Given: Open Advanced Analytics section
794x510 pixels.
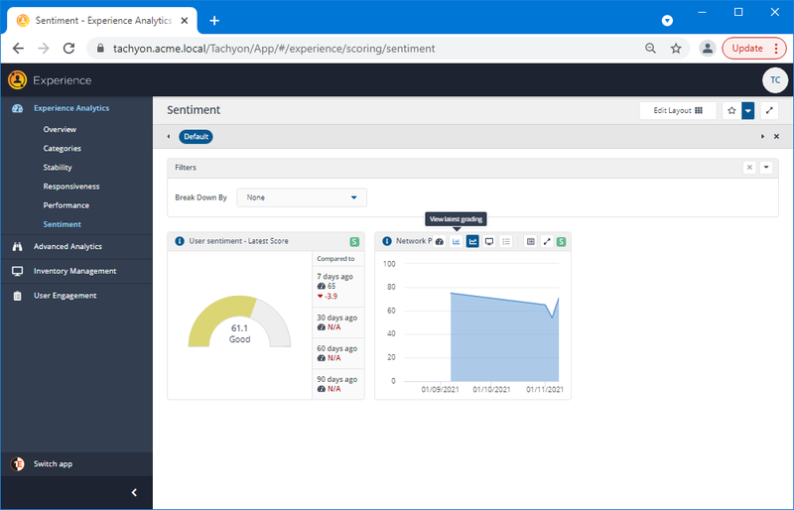Looking at the screenshot, I should [x=67, y=247].
